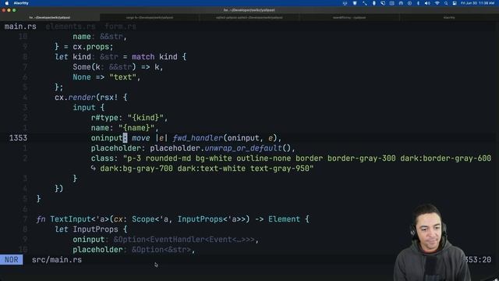
Task: Click the match keyword
Action: pyautogui.click(x=143, y=57)
